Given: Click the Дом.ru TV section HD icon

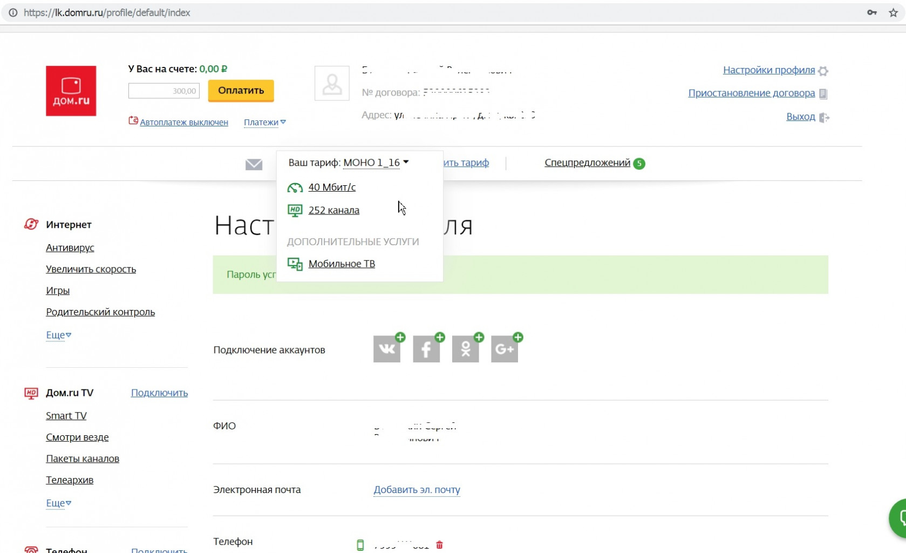Looking at the screenshot, I should tap(31, 393).
